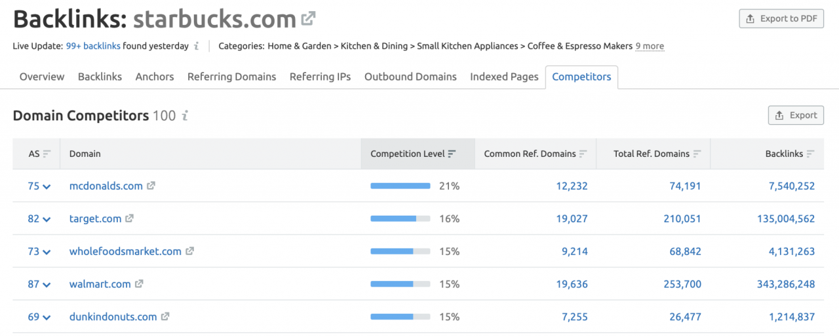Open 343,286,248 backlinks for walmart.com
Viewport: 839px width, 336px height.
pyautogui.click(x=786, y=284)
